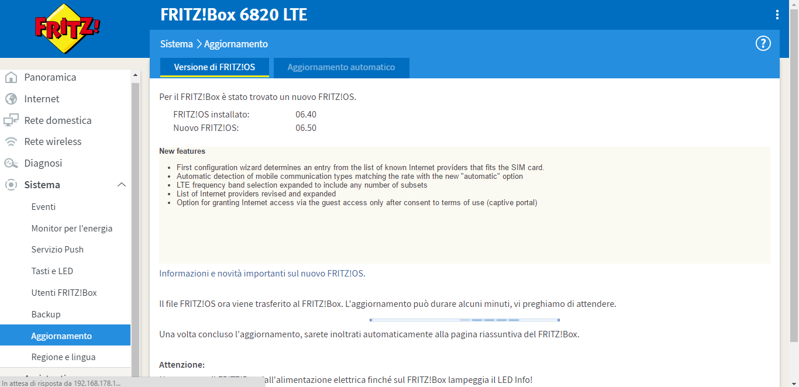Click the Nuovo FRITZ!OS label
The height and width of the screenshot is (387, 799).
tap(206, 128)
